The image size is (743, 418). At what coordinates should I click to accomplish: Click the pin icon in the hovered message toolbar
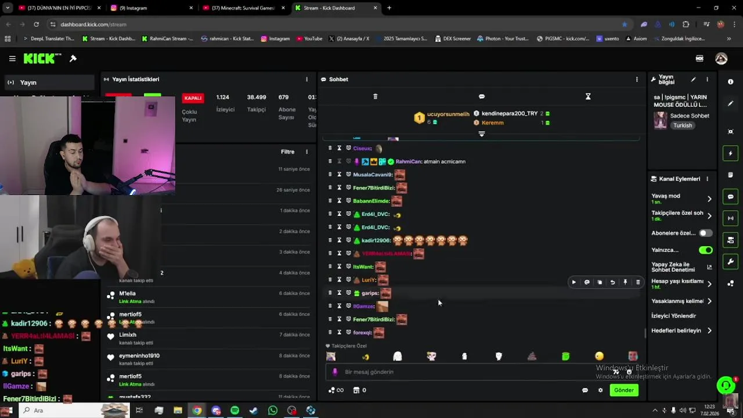pyautogui.click(x=625, y=282)
